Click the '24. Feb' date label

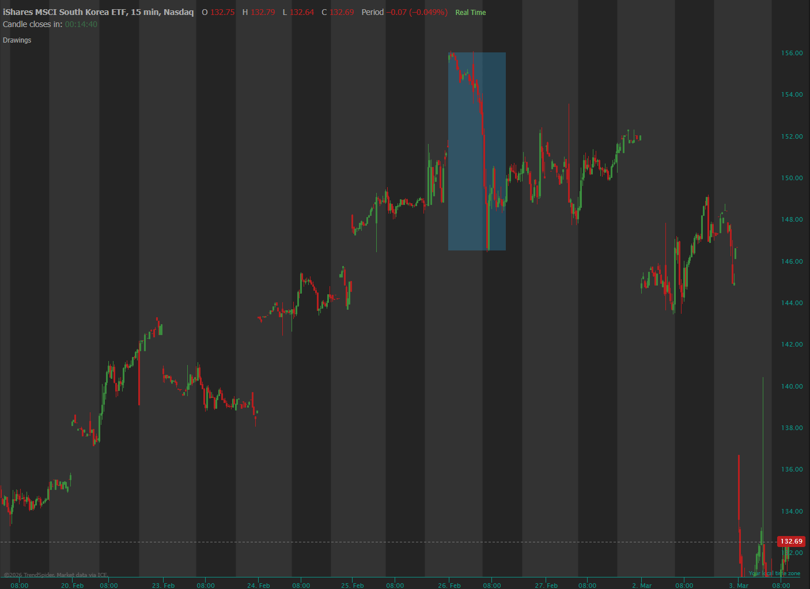pos(258,586)
